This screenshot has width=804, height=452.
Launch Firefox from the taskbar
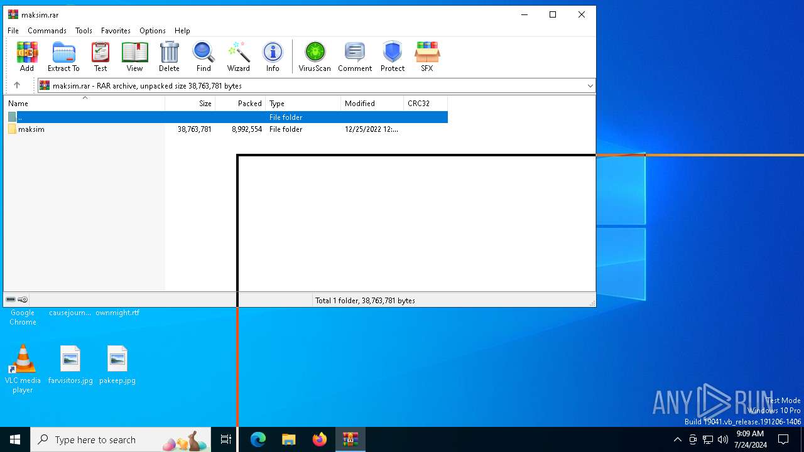point(320,439)
